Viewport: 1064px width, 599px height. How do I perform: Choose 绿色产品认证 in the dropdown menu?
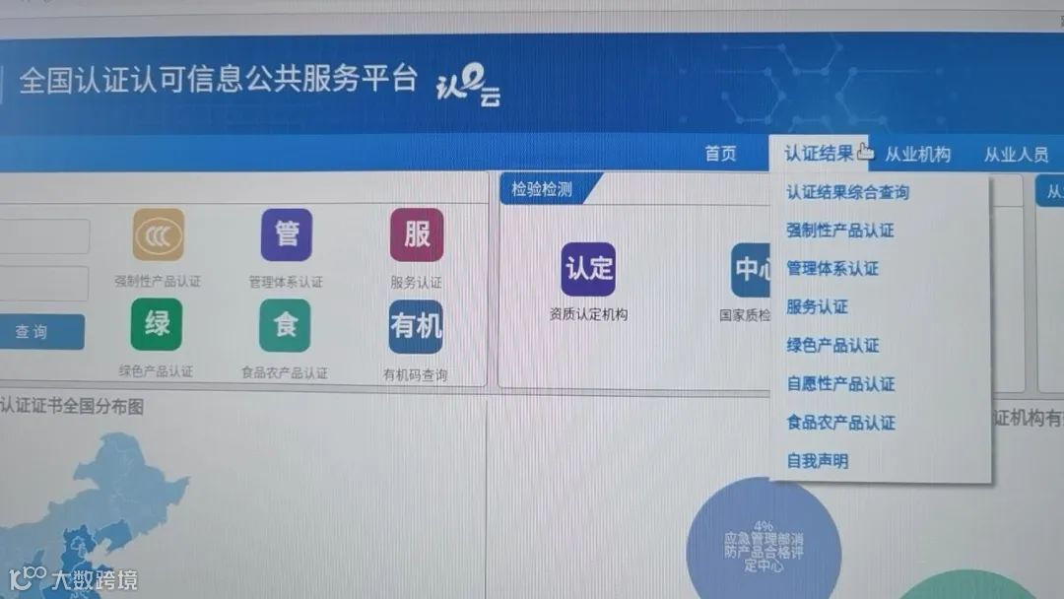coord(832,345)
